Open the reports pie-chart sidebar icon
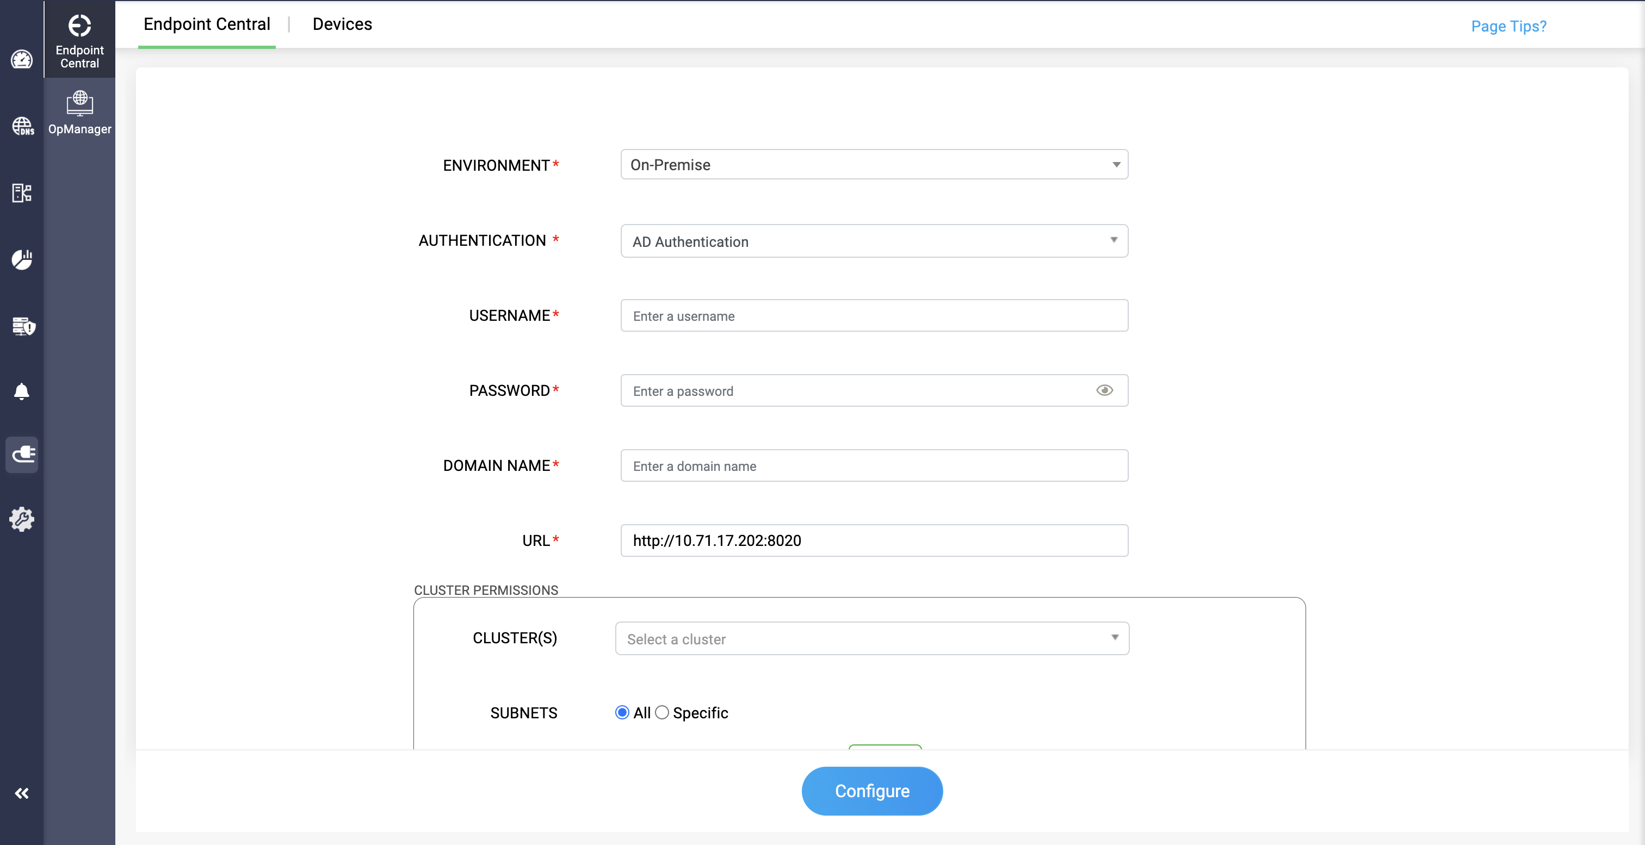This screenshot has width=1645, height=845. 22,260
